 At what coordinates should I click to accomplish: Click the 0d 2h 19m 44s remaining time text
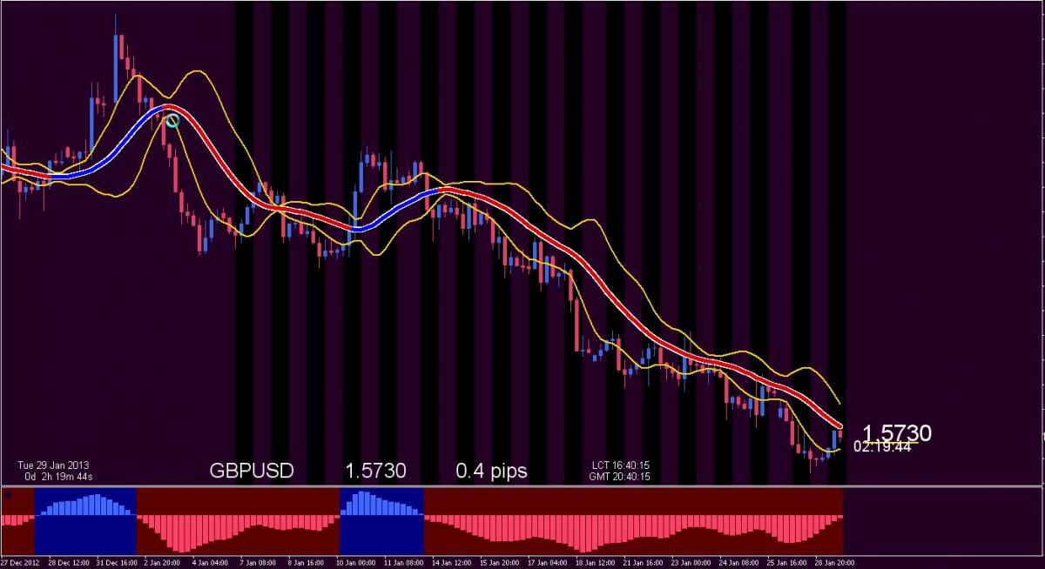[x=58, y=476]
